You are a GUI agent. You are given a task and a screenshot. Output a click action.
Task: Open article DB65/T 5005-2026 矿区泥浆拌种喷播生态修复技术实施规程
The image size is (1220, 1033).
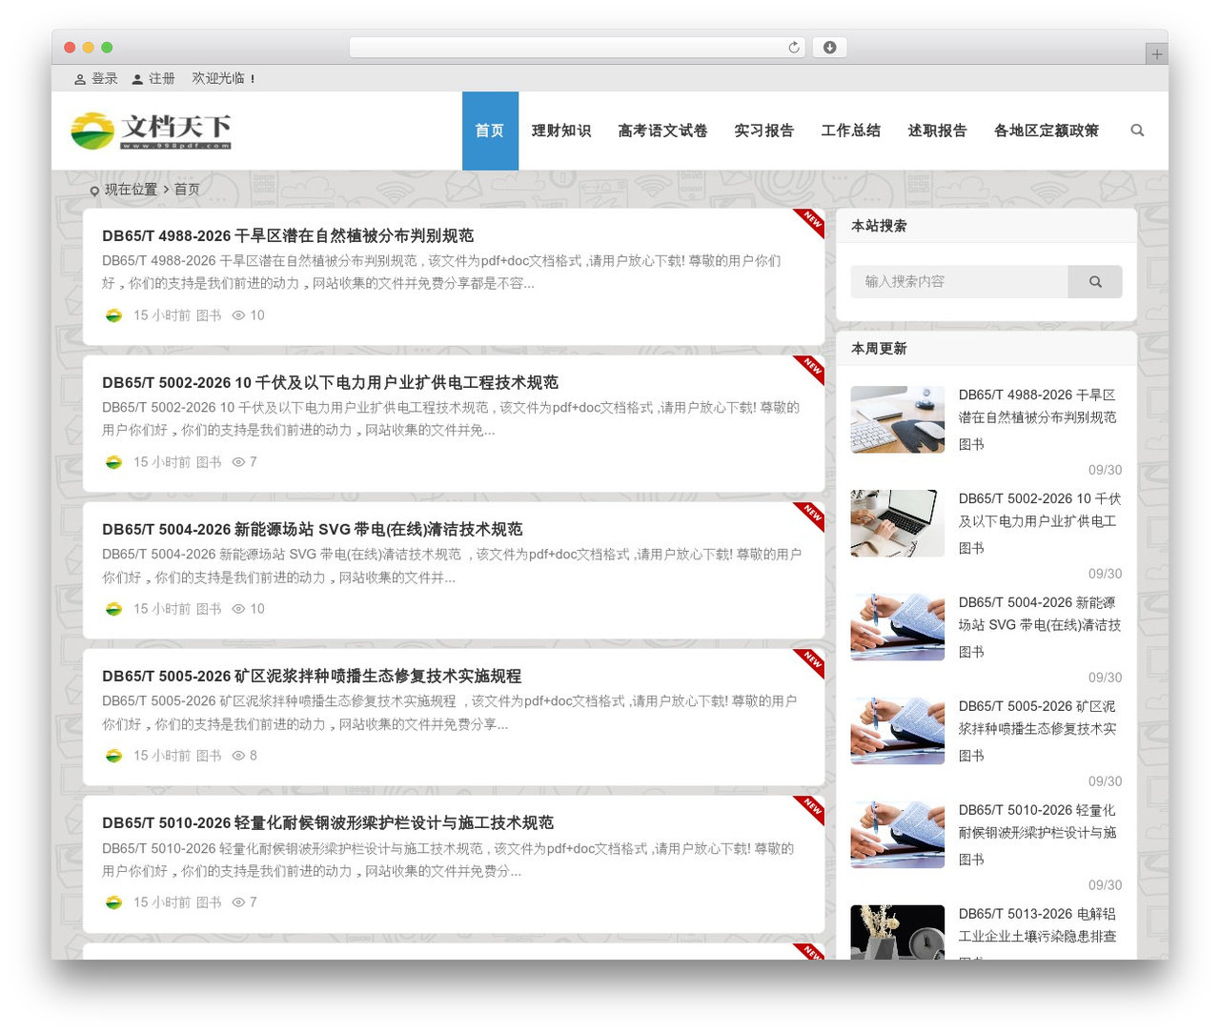(312, 676)
